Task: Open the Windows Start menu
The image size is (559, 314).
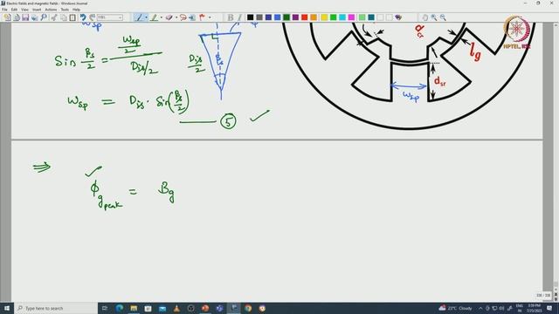Action: (7, 308)
